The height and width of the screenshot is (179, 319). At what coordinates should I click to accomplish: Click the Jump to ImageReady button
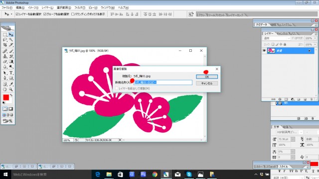(8, 121)
